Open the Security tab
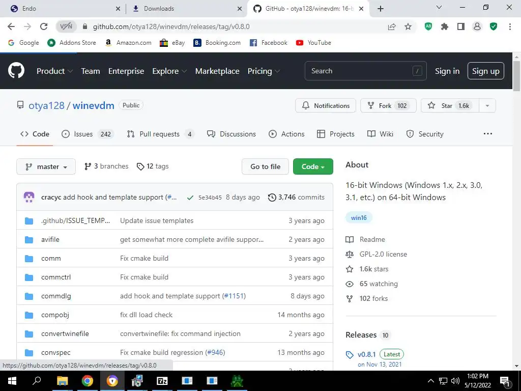The height and width of the screenshot is (391, 521). pyautogui.click(x=425, y=134)
